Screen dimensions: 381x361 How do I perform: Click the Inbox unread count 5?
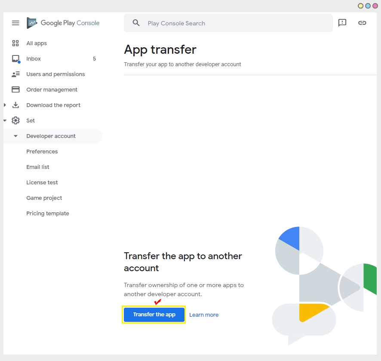tap(94, 59)
